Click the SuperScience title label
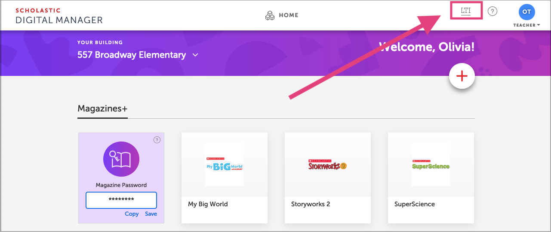551x232 pixels. click(x=414, y=204)
